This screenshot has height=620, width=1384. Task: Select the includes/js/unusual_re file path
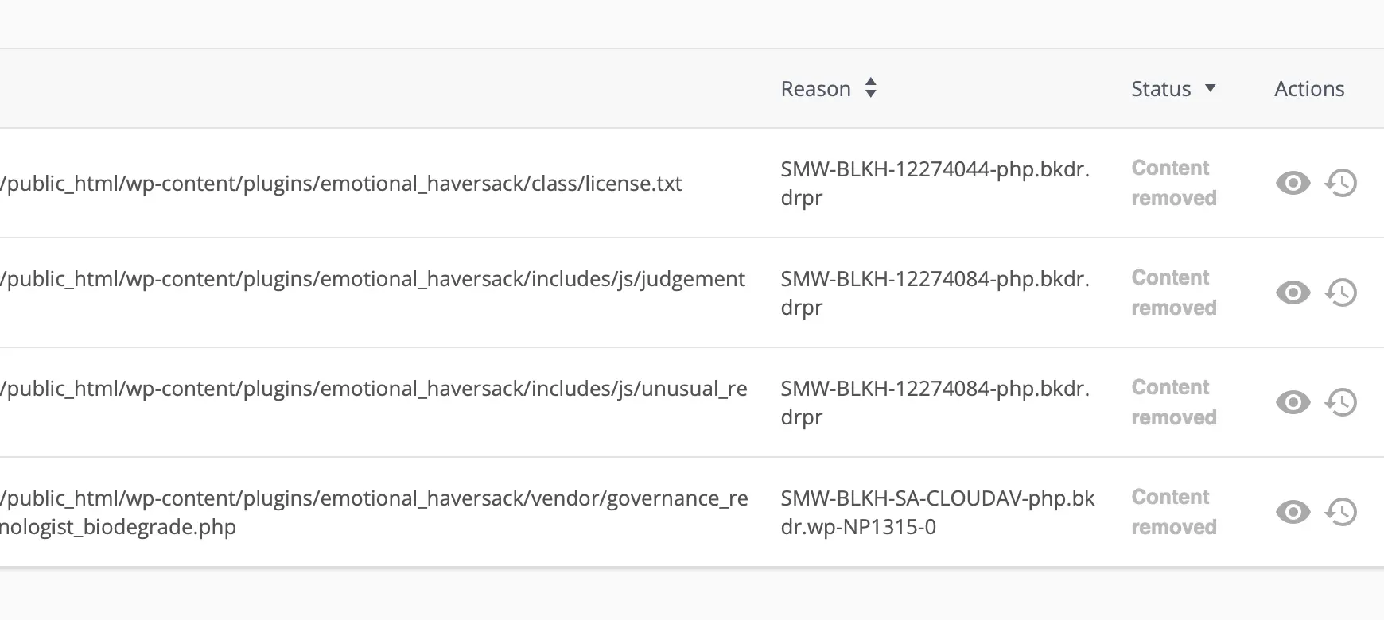[374, 389]
